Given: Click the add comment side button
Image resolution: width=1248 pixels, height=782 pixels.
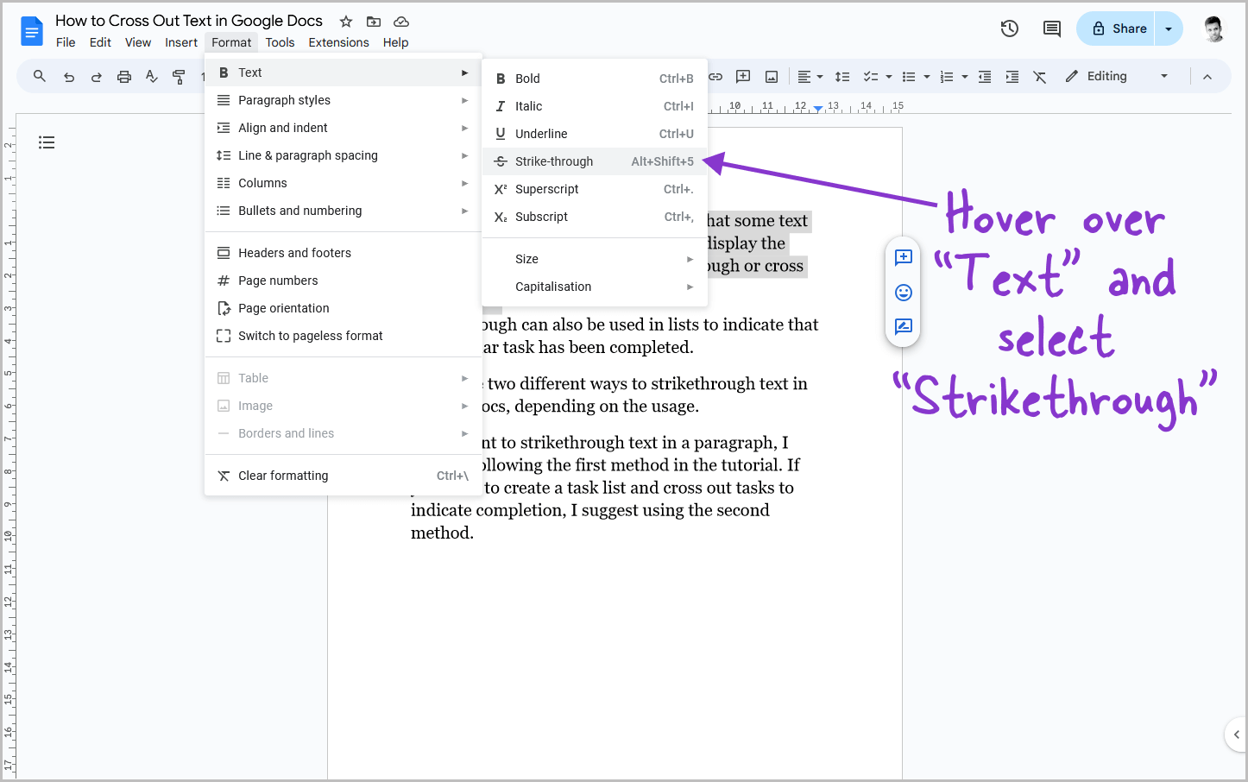Looking at the screenshot, I should (904, 257).
